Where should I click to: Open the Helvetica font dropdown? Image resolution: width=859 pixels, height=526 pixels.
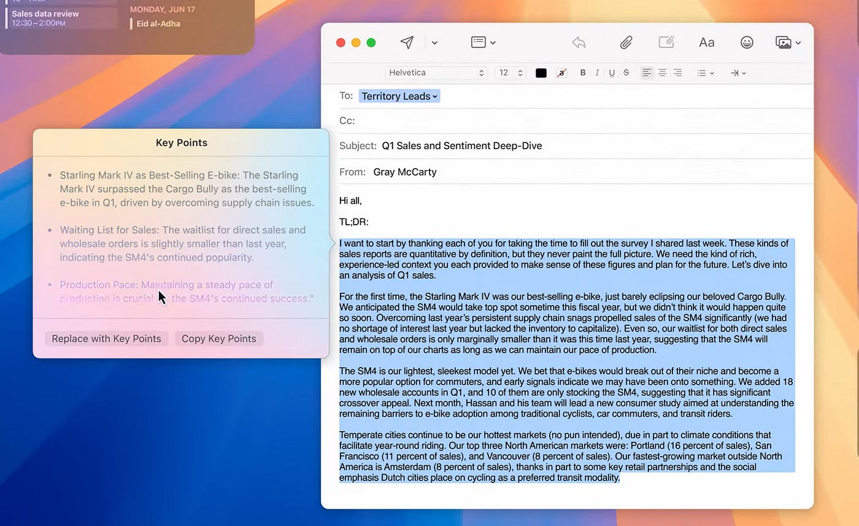pyautogui.click(x=436, y=72)
